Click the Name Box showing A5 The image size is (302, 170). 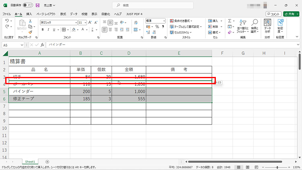pyautogui.click(x=14, y=45)
